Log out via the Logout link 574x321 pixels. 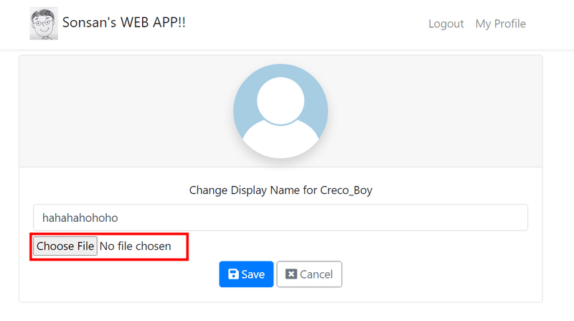pyautogui.click(x=446, y=24)
